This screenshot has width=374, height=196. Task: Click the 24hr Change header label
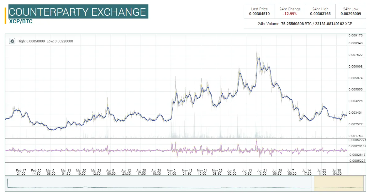point(290,9)
